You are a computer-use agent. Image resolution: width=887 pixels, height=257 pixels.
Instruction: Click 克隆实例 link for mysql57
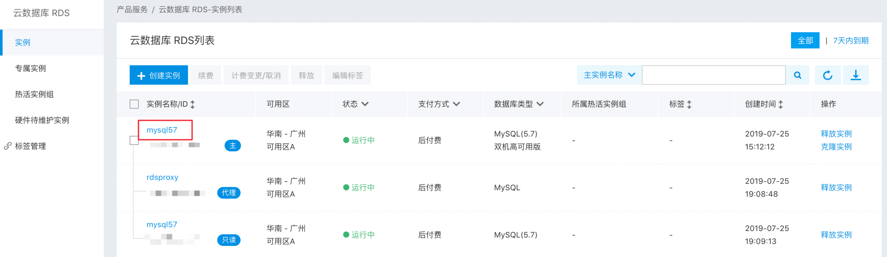coord(836,147)
